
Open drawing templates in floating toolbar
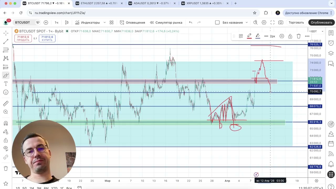tap(241, 36)
